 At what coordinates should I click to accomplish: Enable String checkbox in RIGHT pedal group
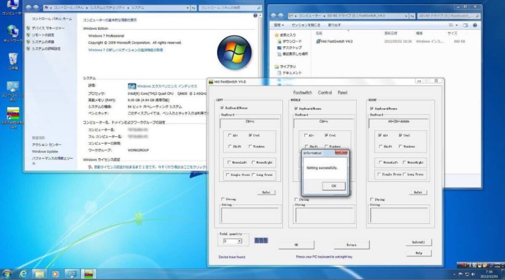(x=372, y=199)
